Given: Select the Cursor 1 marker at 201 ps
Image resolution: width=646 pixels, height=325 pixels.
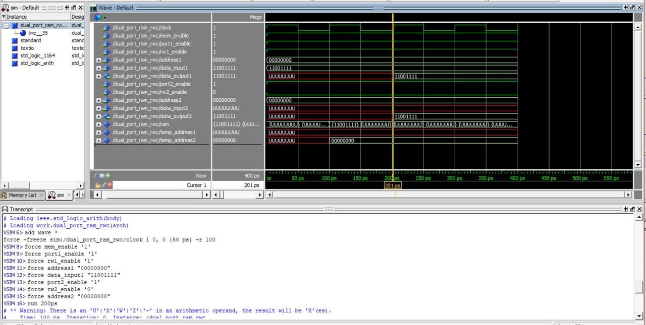Looking at the screenshot, I should 393,185.
